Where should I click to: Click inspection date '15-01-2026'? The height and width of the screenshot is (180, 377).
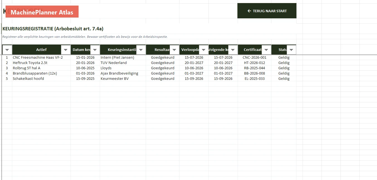(85, 58)
